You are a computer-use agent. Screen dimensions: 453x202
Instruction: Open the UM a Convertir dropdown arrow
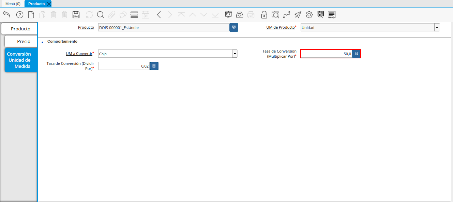235,54
